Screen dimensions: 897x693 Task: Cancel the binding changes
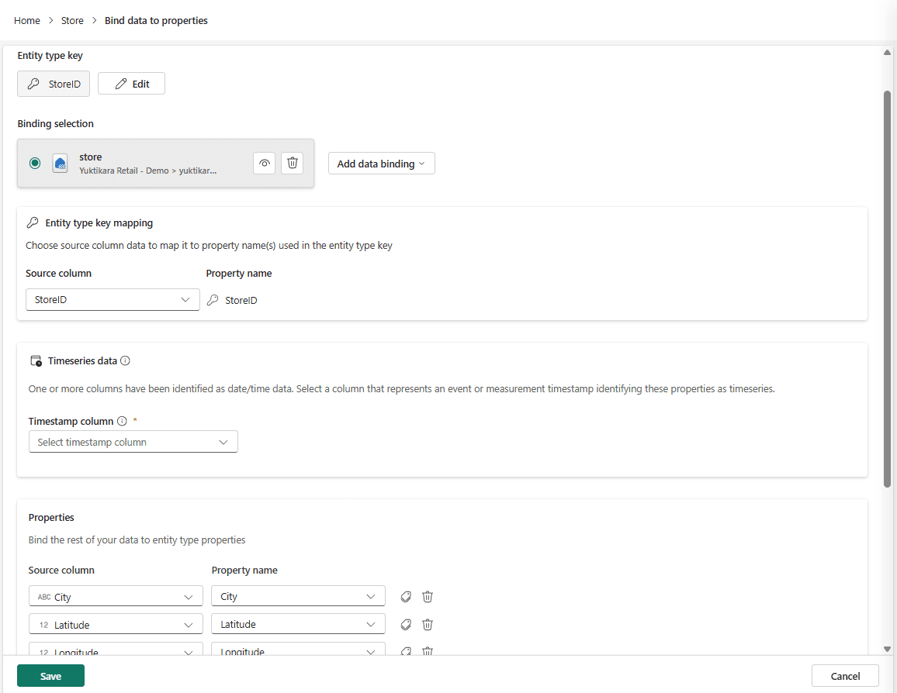pyautogui.click(x=845, y=676)
